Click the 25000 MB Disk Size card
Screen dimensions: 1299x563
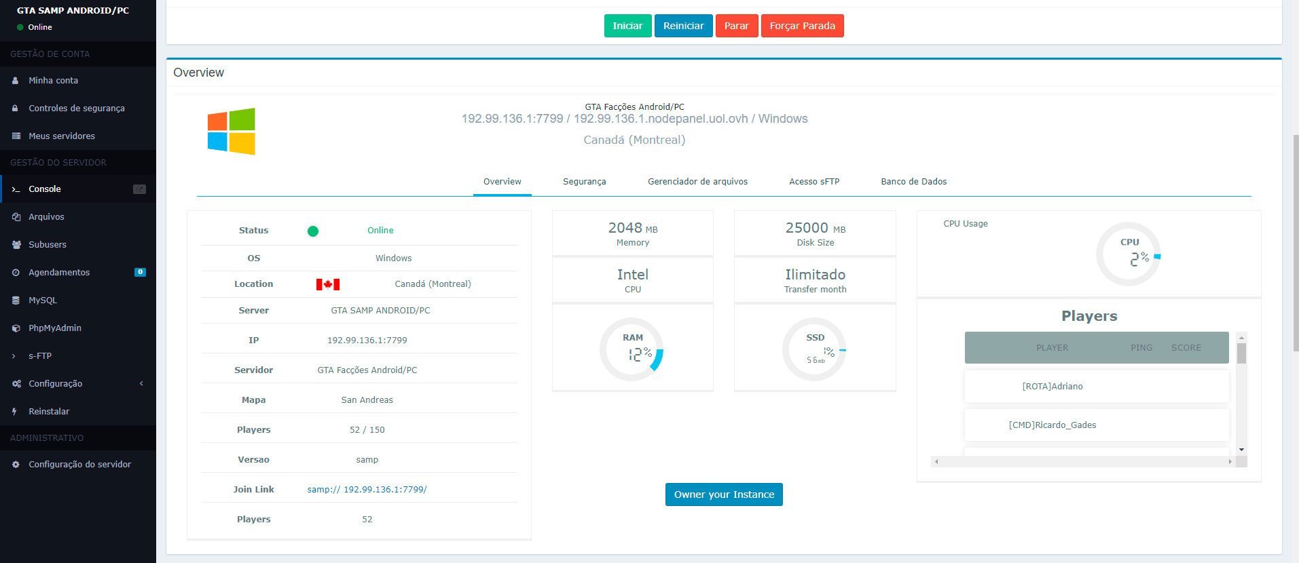click(x=815, y=234)
